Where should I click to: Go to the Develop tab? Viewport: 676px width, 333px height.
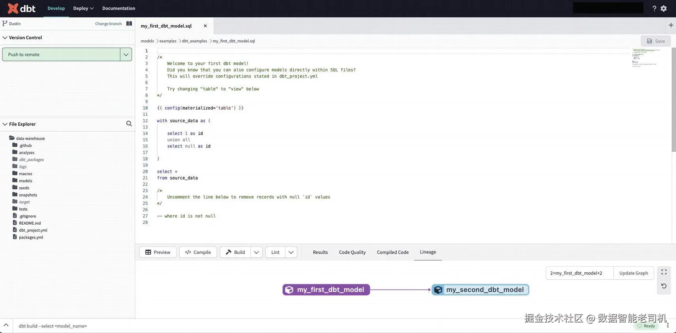[x=56, y=8]
